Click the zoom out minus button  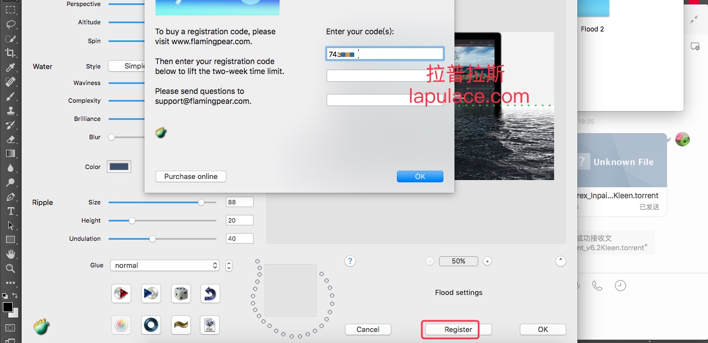[x=430, y=261]
